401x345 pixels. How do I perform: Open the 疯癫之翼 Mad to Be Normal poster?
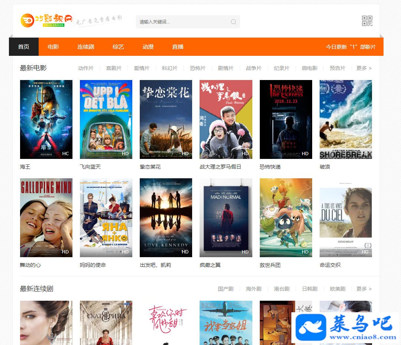coord(226,218)
